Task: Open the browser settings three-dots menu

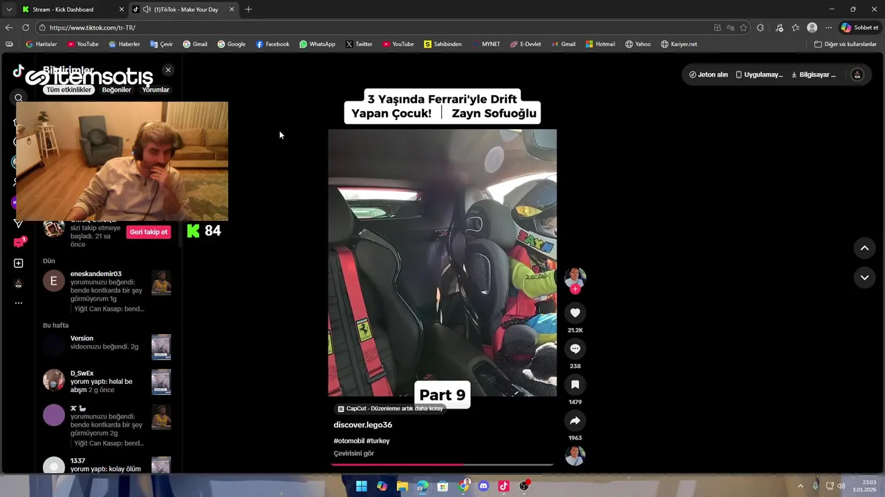Action: [828, 28]
